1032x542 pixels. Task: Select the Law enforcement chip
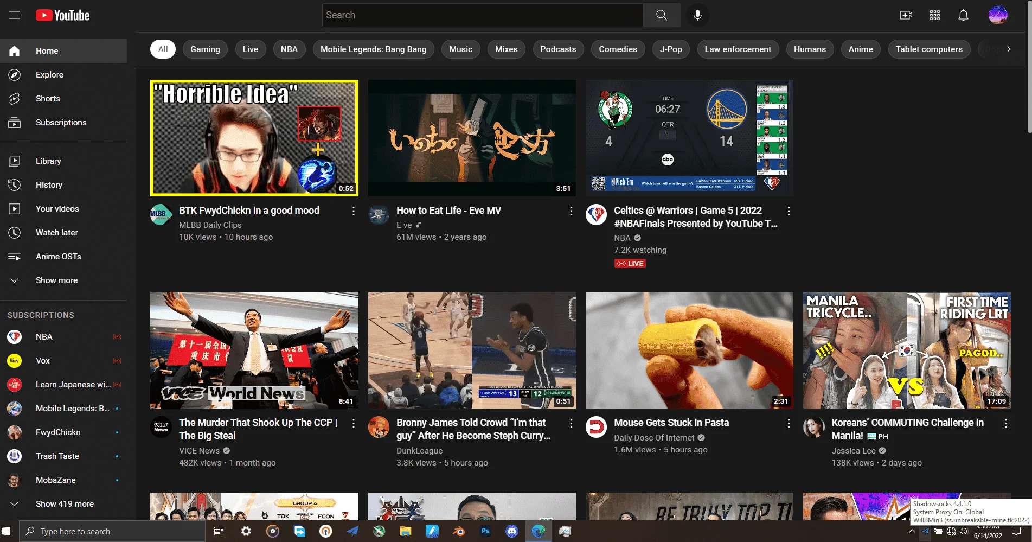coord(738,49)
